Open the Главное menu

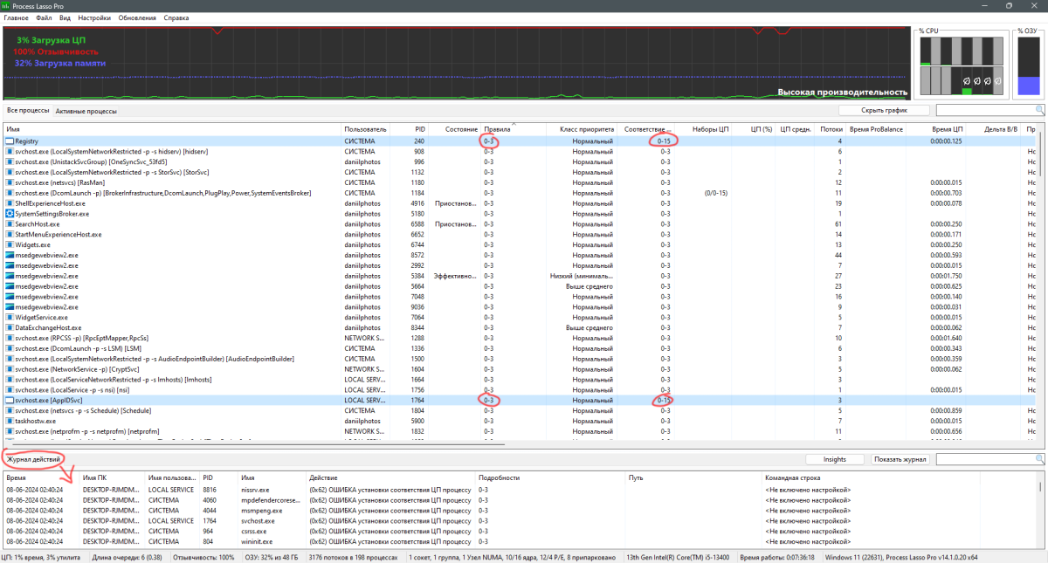tap(16, 18)
